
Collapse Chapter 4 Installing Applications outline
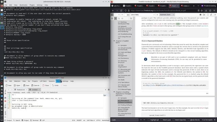(114, 92)
